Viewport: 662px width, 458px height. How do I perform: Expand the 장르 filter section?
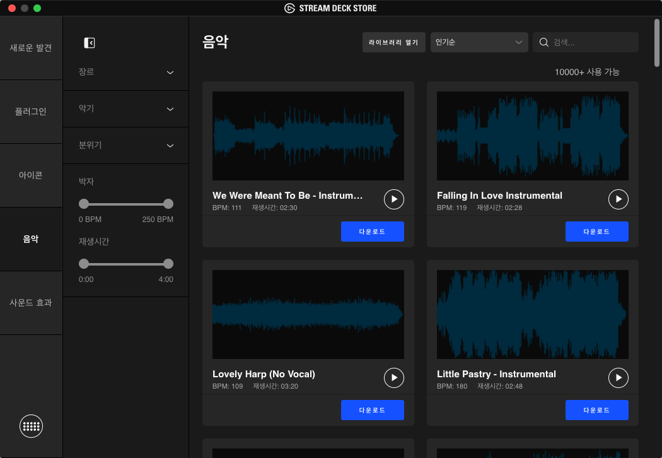click(126, 73)
